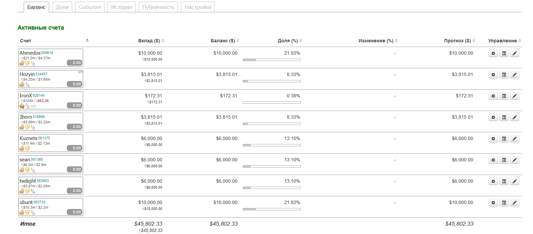Click the pencil edit icon for IronX
The height and width of the screenshot is (234, 533).
[x=515, y=96]
